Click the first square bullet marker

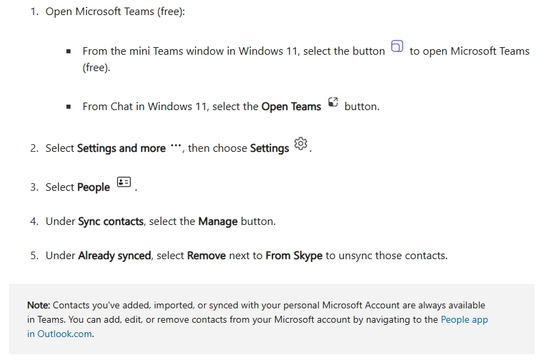point(68,52)
